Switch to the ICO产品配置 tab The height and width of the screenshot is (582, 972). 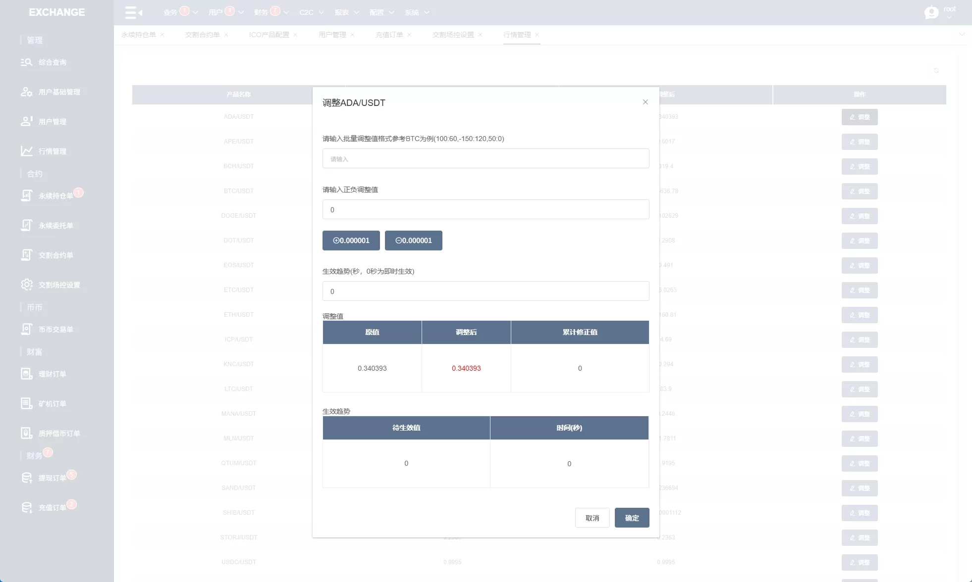pos(269,35)
